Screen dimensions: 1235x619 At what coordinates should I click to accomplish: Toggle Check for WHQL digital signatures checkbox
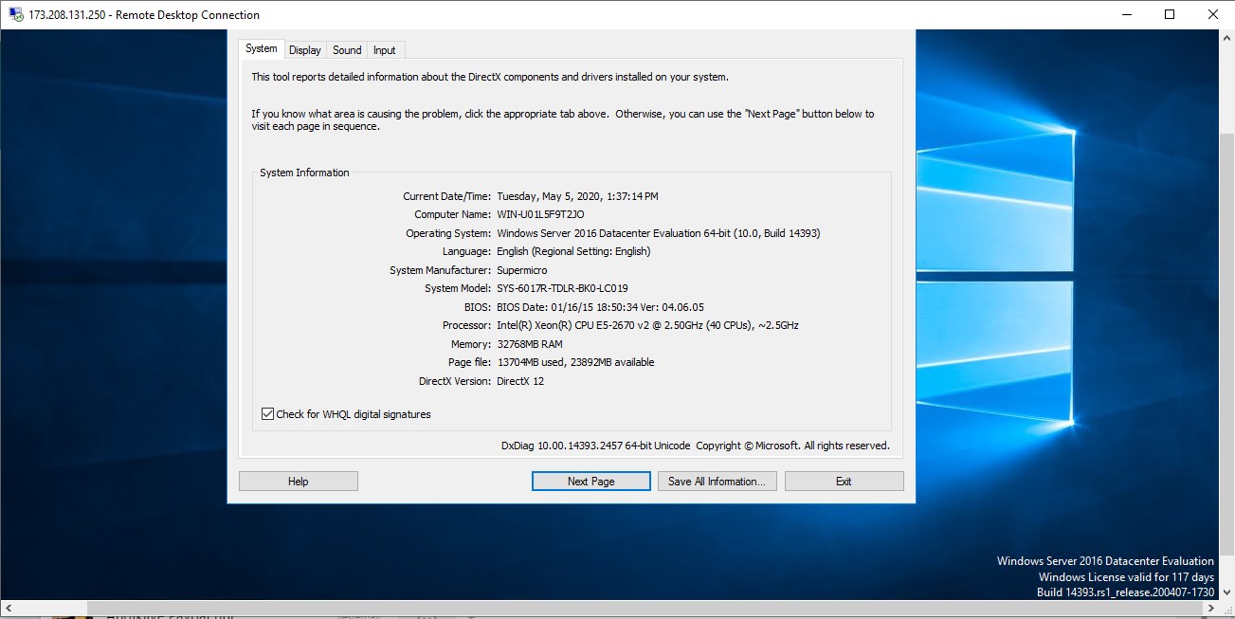point(267,414)
